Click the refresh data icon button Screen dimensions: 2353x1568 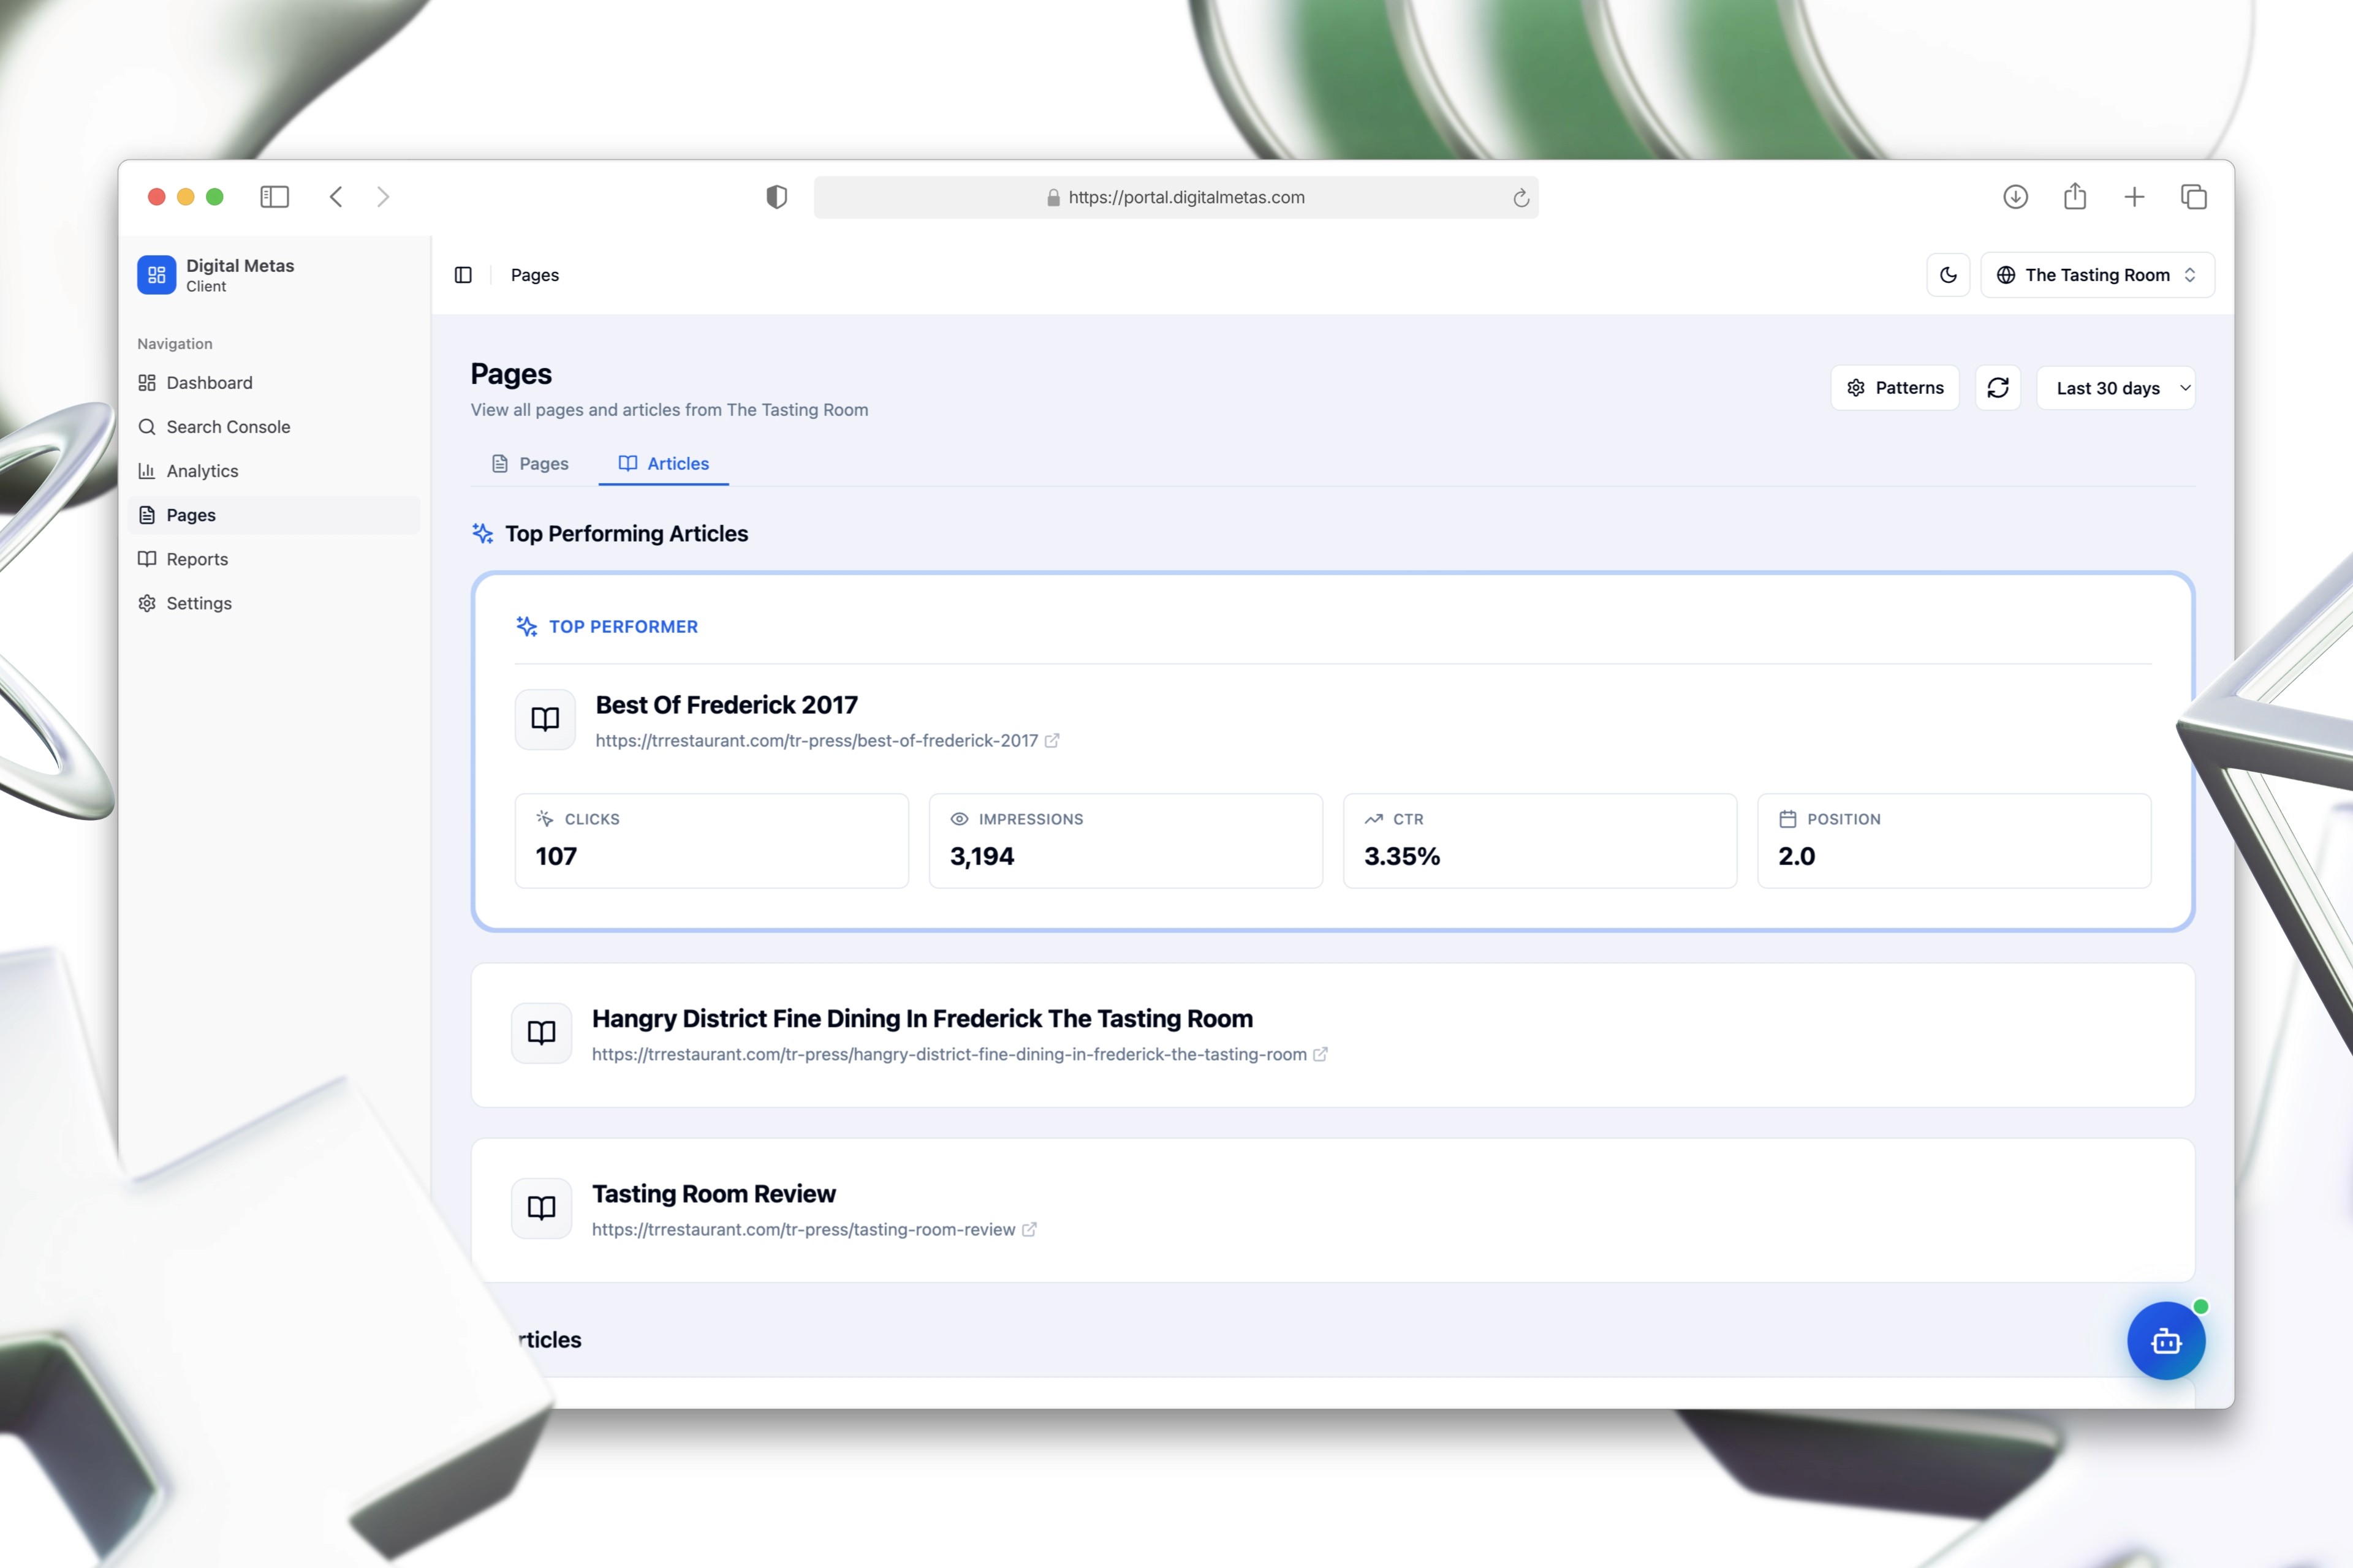point(1997,388)
